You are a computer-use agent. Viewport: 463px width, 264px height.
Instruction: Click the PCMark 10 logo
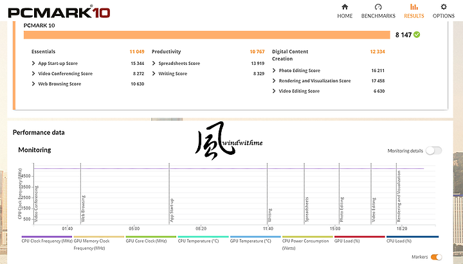[59, 12]
